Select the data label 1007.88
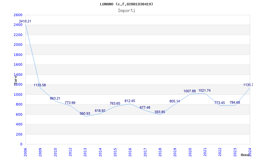This screenshot has height=158, width=253. tap(189, 91)
